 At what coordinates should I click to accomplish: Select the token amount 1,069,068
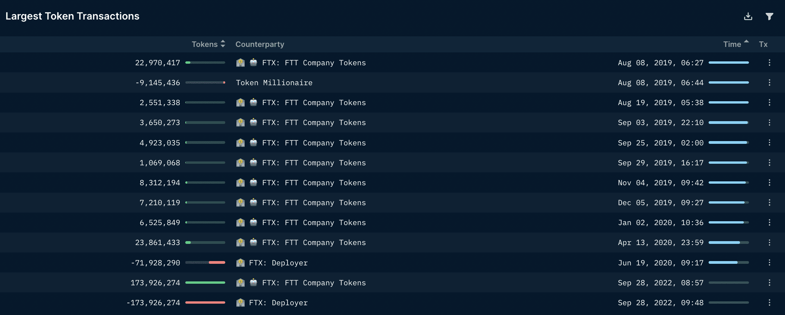click(x=160, y=163)
